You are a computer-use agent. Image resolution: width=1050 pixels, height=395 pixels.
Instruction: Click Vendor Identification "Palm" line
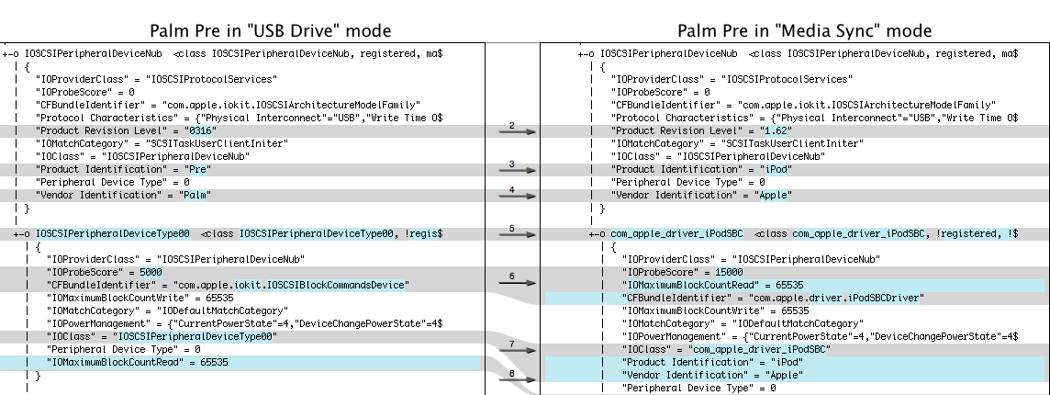pos(124,196)
